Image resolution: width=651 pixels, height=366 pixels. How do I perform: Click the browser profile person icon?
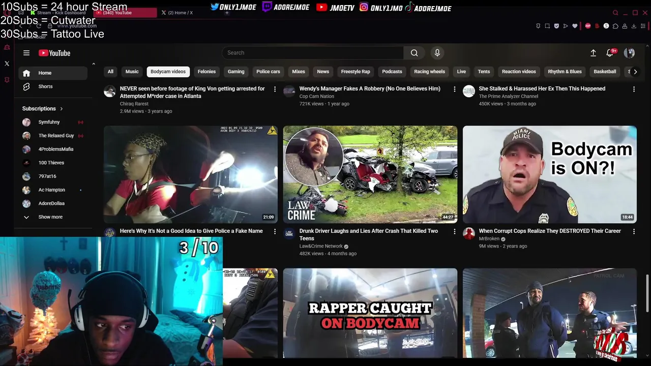pos(625,26)
